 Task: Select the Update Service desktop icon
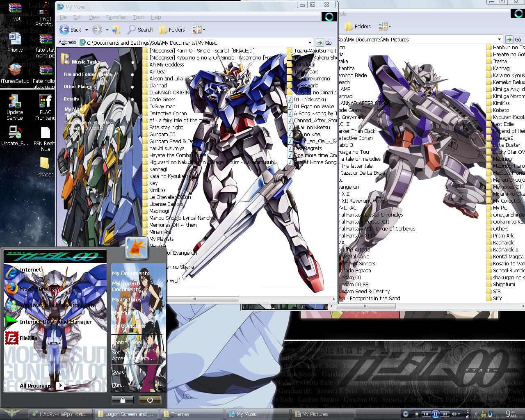click(15, 107)
